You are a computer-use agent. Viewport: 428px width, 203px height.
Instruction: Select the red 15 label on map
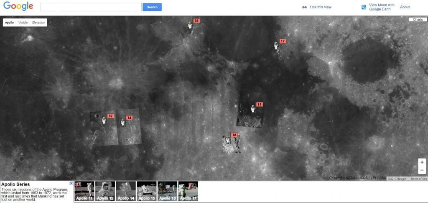coord(196,21)
